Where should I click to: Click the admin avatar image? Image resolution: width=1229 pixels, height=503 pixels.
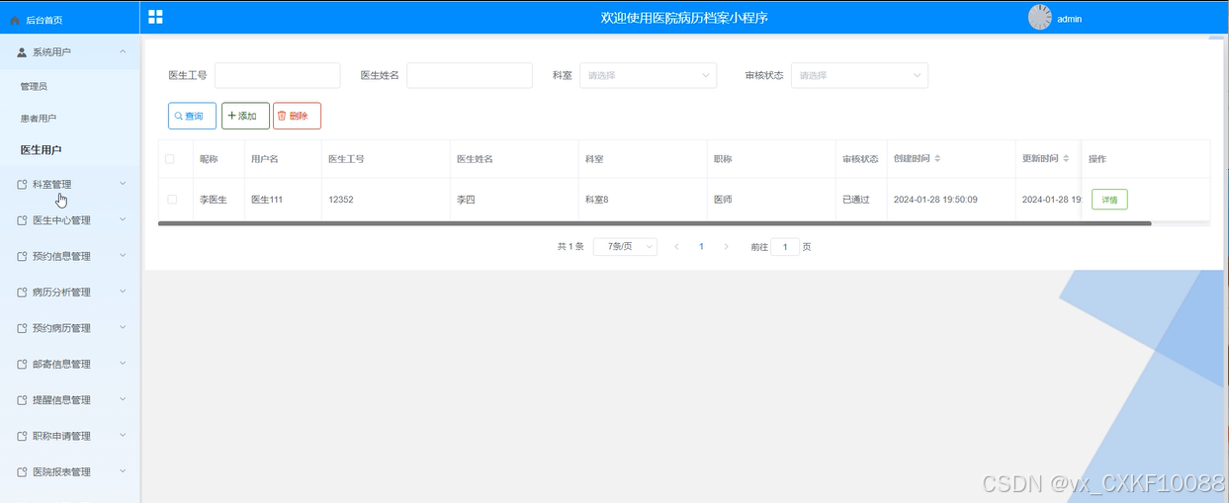coord(1040,17)
